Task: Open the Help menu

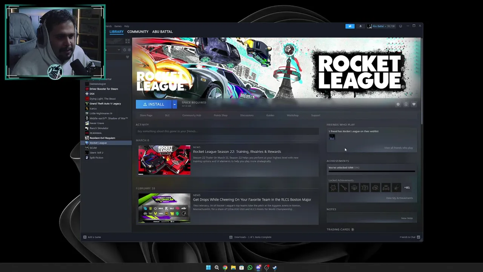Action: 127,26
